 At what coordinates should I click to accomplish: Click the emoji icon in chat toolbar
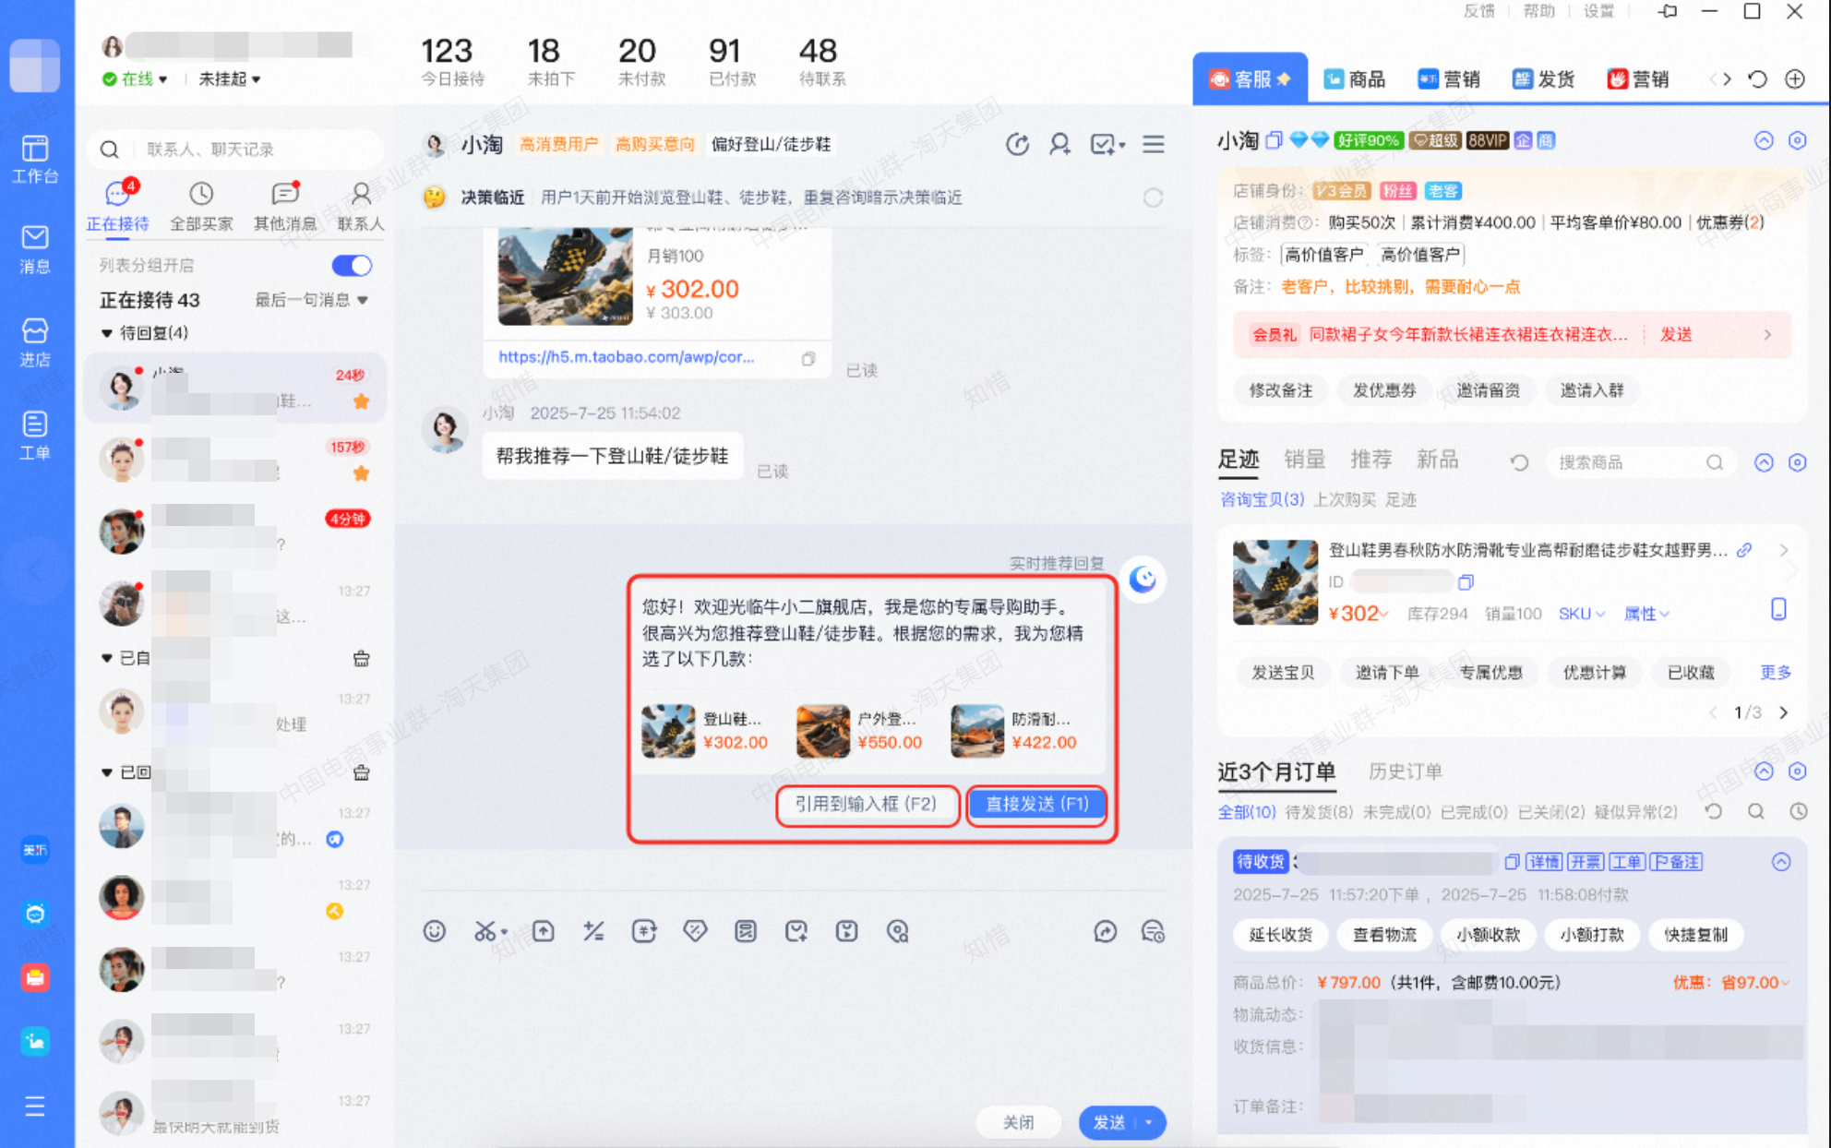pos(435,931)
